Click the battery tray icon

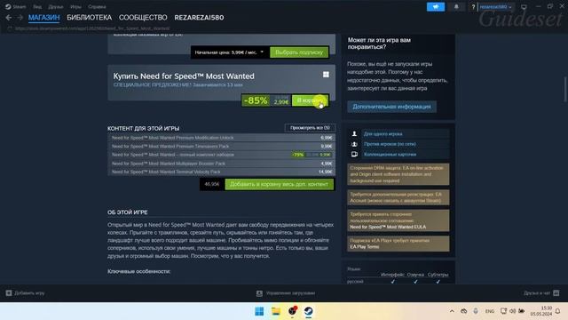pos(522,311)
